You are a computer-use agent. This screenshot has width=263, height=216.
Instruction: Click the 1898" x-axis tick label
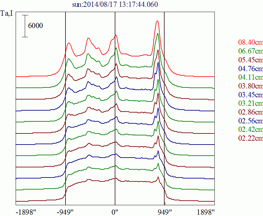(206, 211)
